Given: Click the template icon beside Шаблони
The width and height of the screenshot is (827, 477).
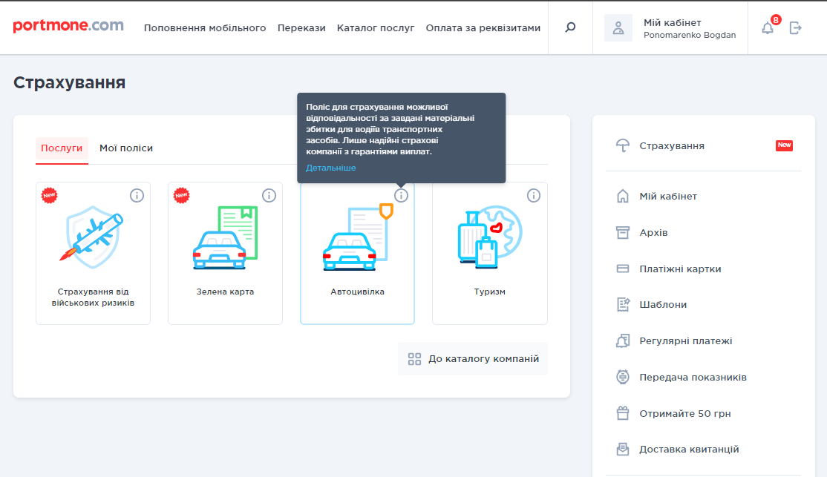Looking at the screenshot, I should [623, 305].
